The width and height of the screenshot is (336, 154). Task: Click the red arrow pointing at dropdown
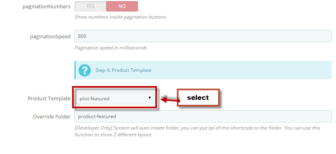tap(170, 100)
